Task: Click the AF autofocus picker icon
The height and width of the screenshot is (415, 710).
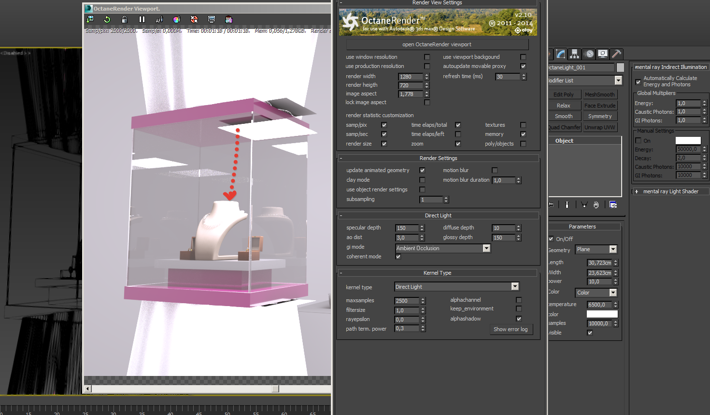Action: pos(159,19)
